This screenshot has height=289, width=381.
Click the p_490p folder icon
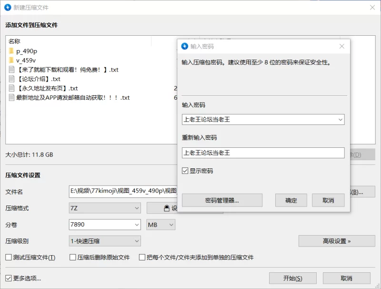pyautogui.click(x=11, y=51)
